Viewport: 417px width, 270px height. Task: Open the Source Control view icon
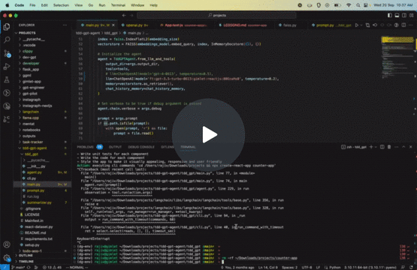pyautogui.click(x=7, y=54)
